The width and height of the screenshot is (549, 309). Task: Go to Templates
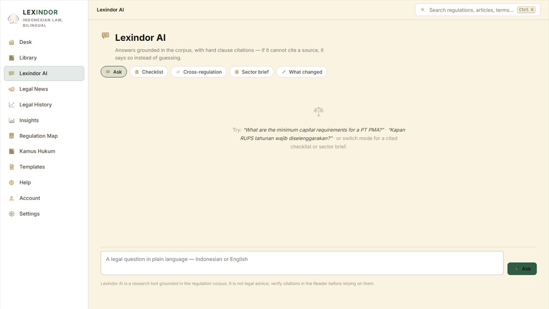(44, 167)
